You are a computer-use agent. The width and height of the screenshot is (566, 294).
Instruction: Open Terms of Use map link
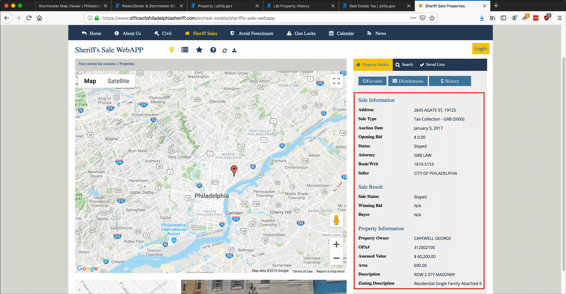coord(302,271)
